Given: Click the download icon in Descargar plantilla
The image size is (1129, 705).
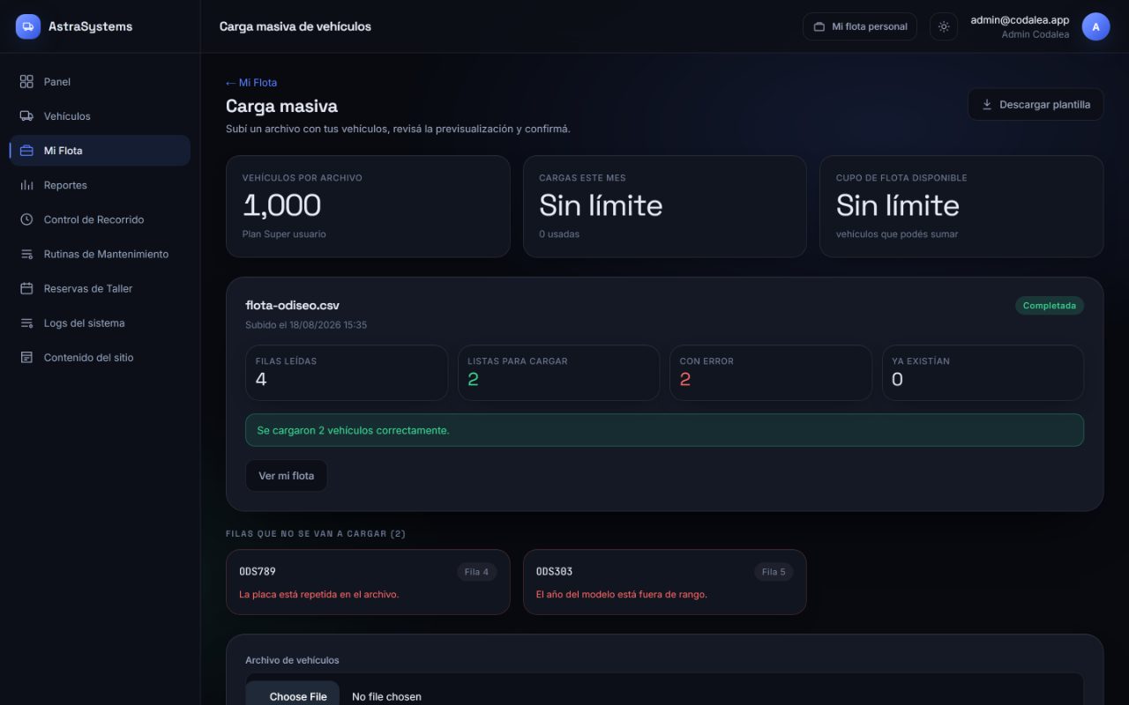Looking at the screenshot, I should (x=987, y=104).
